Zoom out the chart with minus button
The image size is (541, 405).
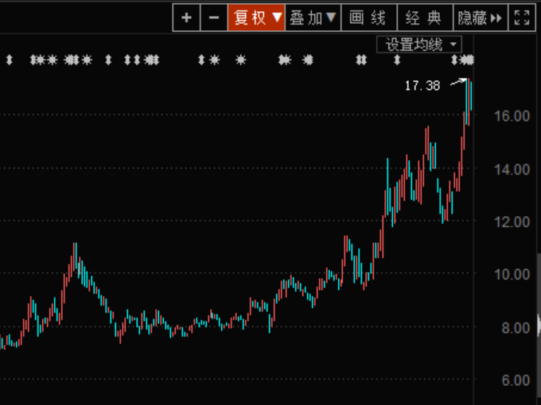(x=213, y=17)
